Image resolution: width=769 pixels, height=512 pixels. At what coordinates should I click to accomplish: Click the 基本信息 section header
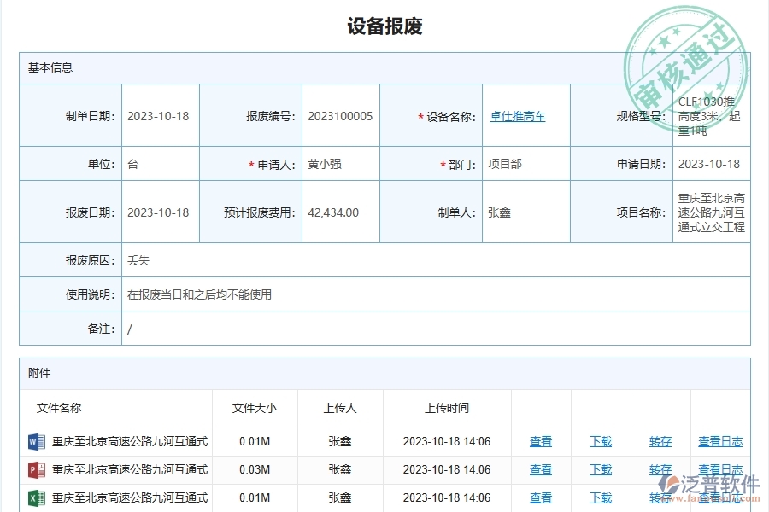click(x=50, y=67)
